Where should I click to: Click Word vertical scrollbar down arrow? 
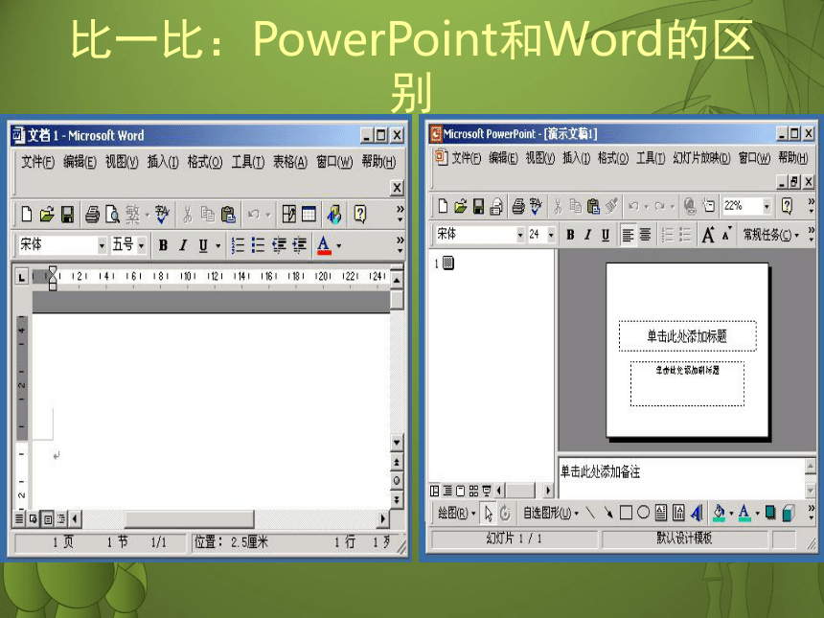click(397, 443)
